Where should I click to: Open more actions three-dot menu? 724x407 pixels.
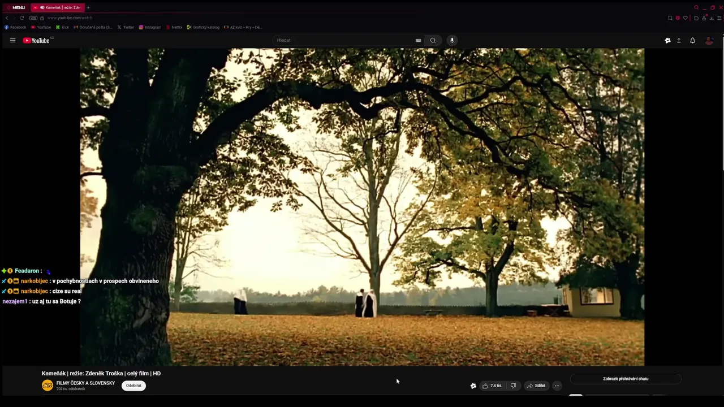(x=557, y=386)
